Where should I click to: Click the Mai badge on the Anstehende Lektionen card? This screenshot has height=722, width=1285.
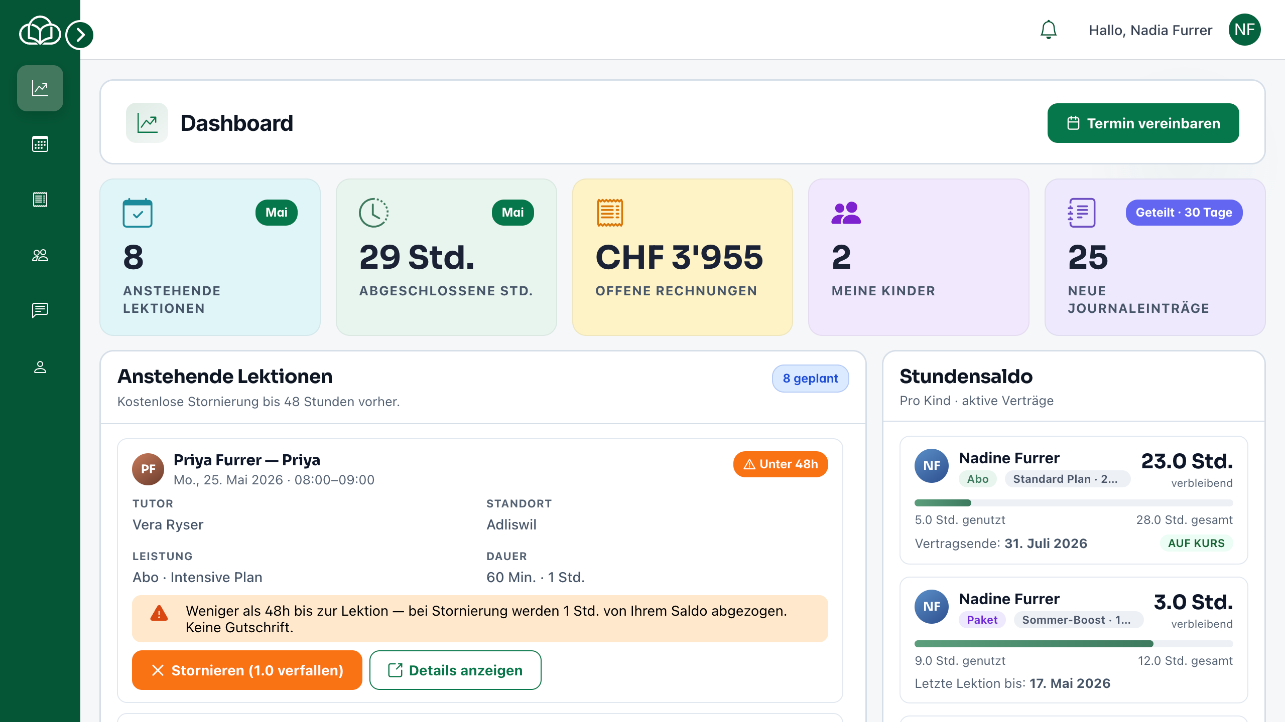point(277,213)
